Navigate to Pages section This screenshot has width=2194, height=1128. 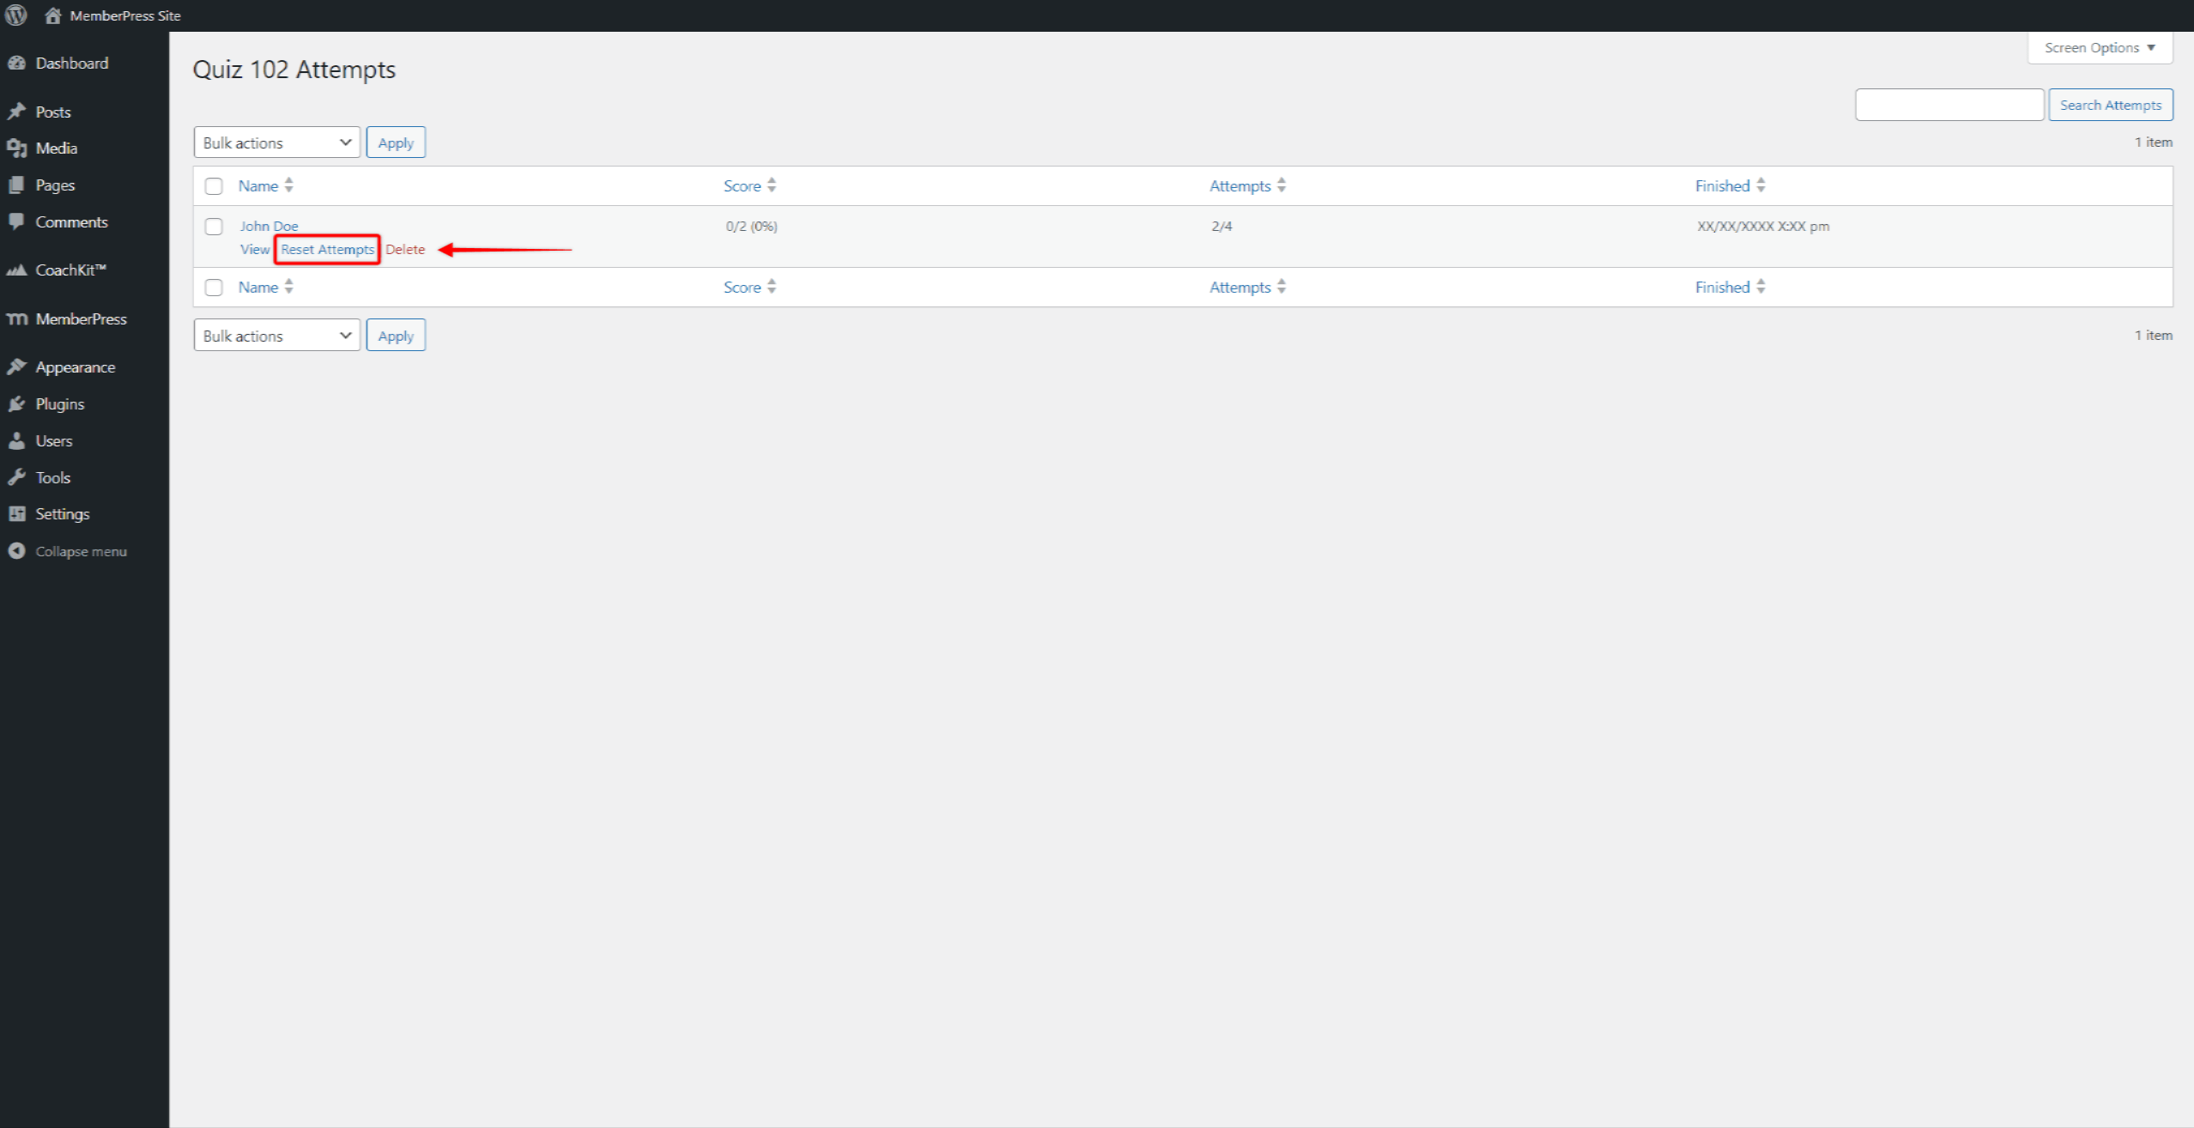pos(53,185)
